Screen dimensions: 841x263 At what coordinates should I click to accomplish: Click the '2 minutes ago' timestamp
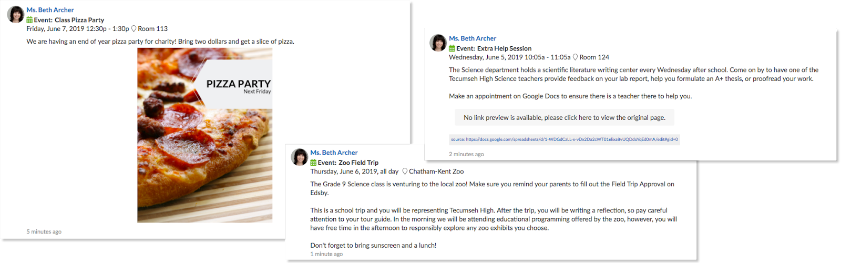click(466, 155)
